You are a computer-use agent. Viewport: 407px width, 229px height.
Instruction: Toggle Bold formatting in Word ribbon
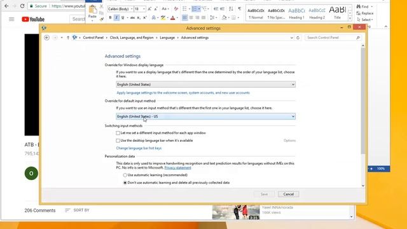pyautogui.click(x=110, y=18)
